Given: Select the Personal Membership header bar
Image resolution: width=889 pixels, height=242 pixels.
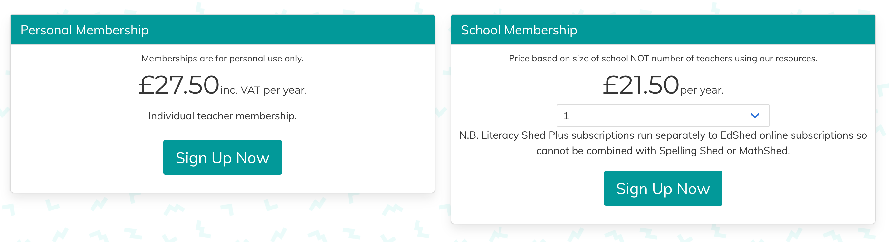Looking at the screenshot, I should (x=222, y=30).
